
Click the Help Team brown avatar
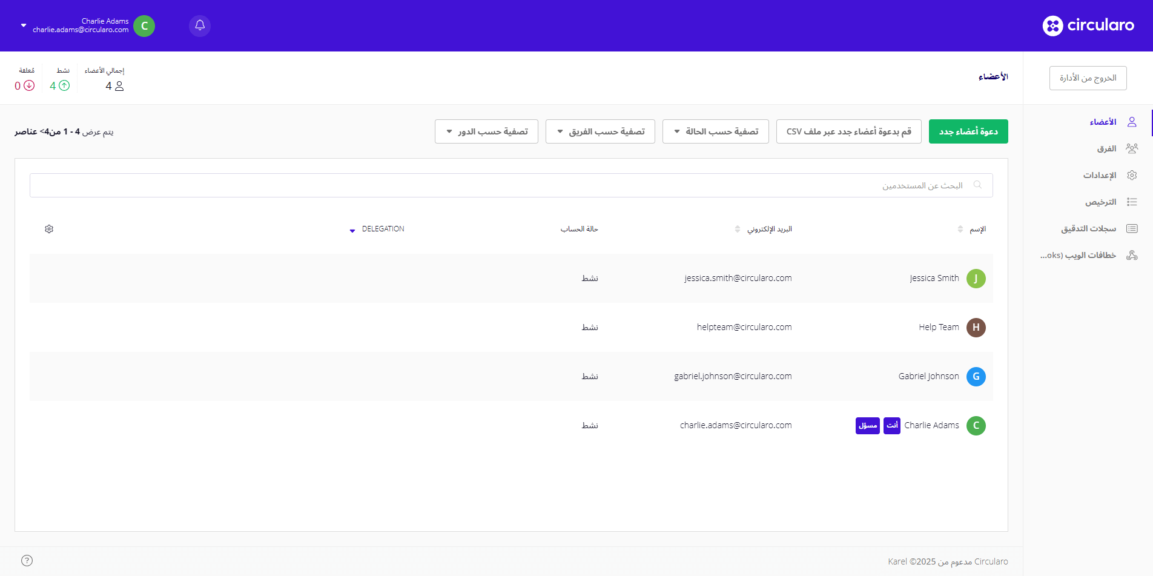(976, 328)
